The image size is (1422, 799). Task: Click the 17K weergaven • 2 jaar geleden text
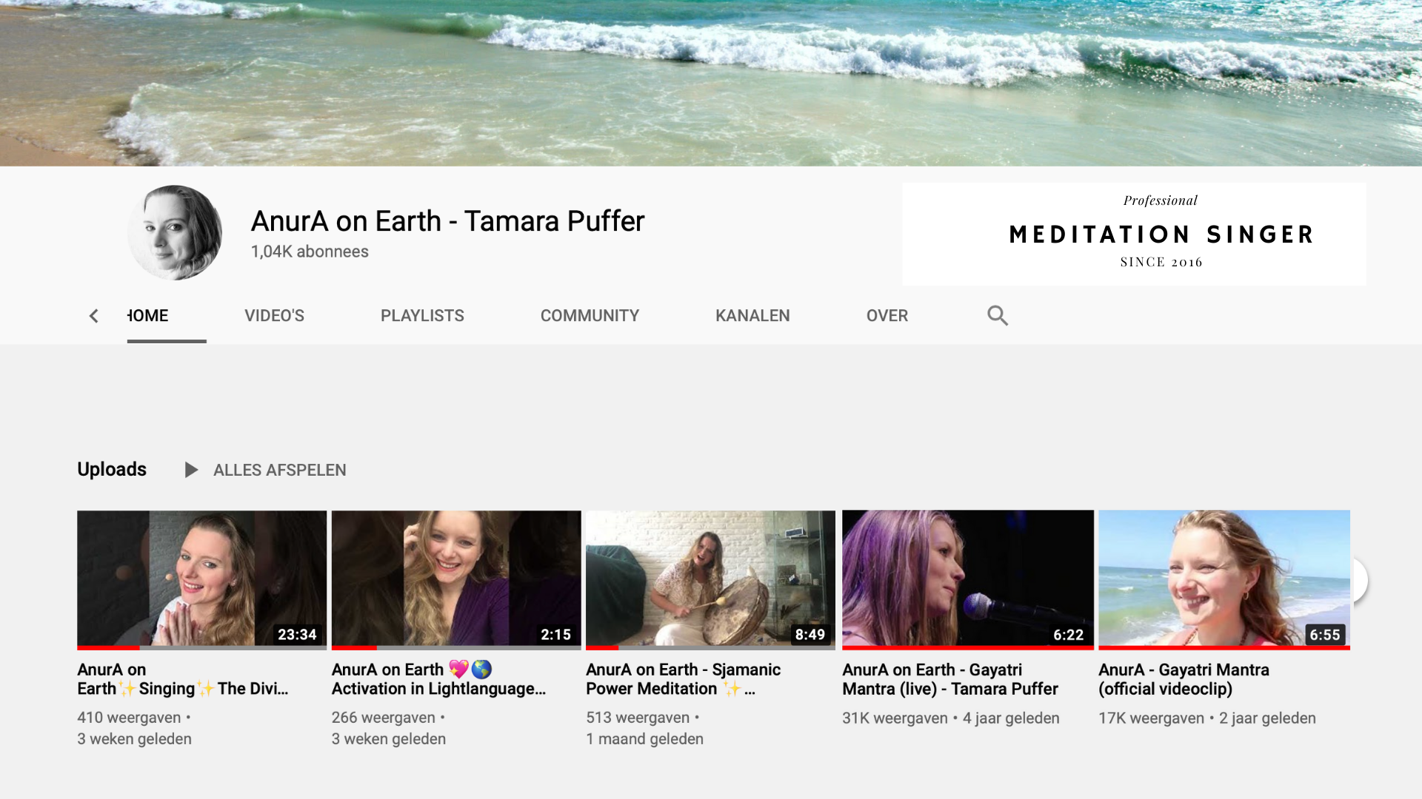[1206, 718]
